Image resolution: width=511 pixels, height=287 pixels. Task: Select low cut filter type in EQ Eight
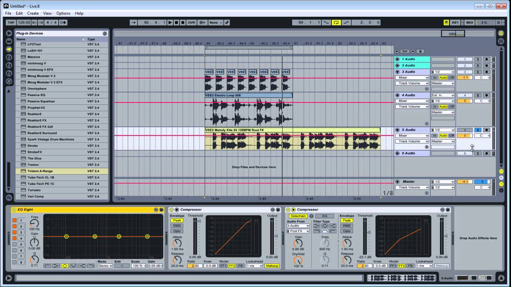48,266
